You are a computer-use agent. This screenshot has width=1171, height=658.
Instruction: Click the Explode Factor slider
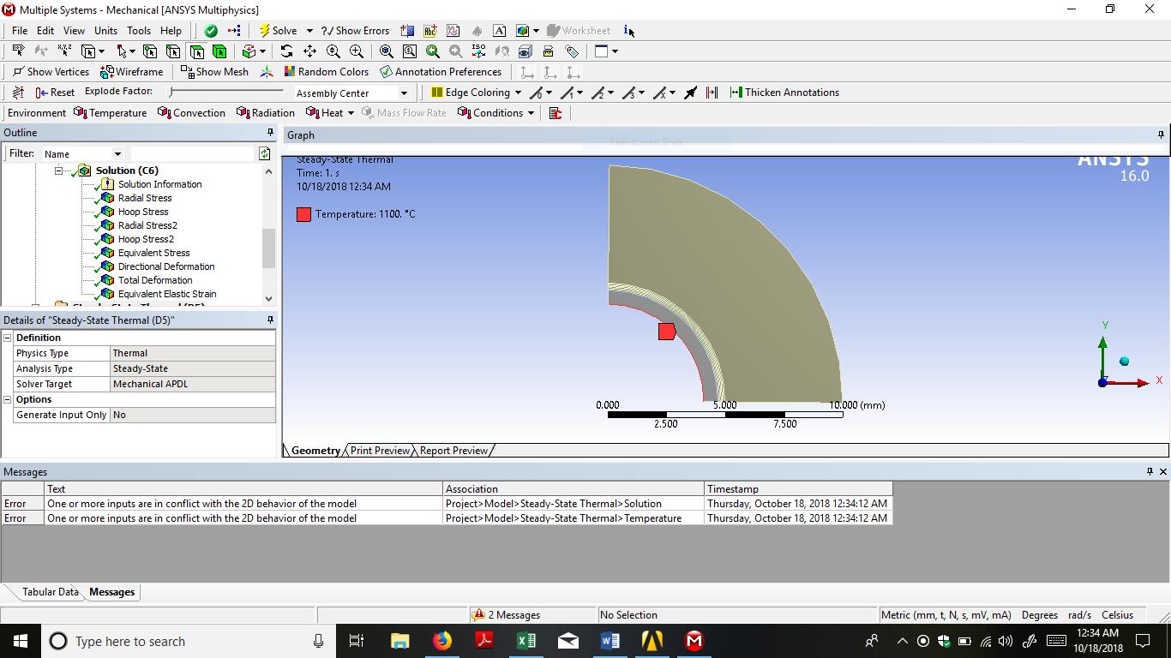click(x=226, y=92)
